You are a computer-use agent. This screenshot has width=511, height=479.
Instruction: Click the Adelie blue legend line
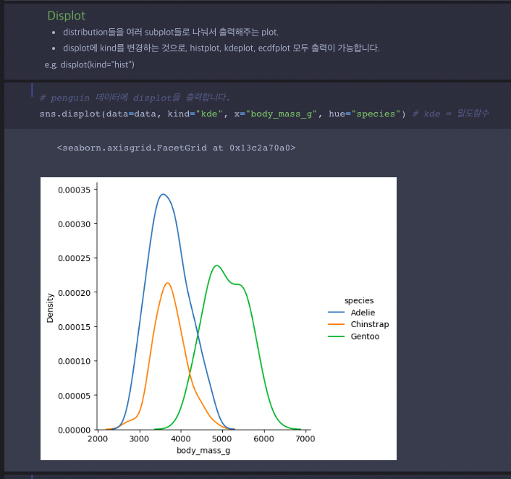point(336,312)
